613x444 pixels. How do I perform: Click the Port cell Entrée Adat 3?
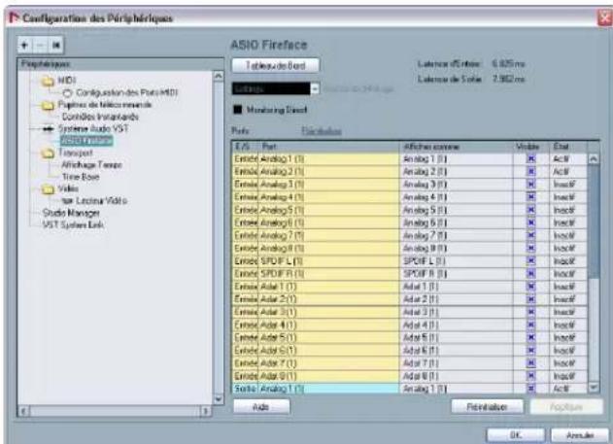[x=328, y=312]
